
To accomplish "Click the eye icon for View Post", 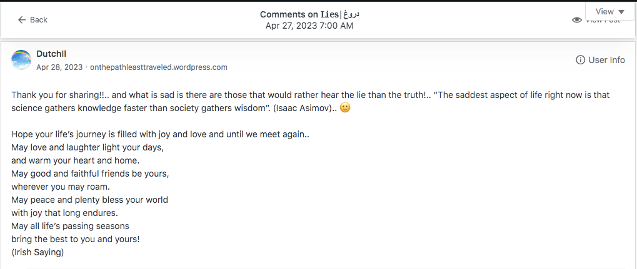I will (576, 21).
